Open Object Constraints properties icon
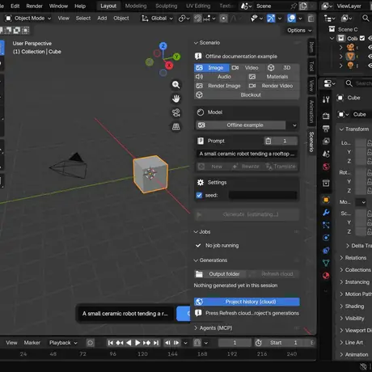Viewport: 372px width, 372px height. pos(326,250)
